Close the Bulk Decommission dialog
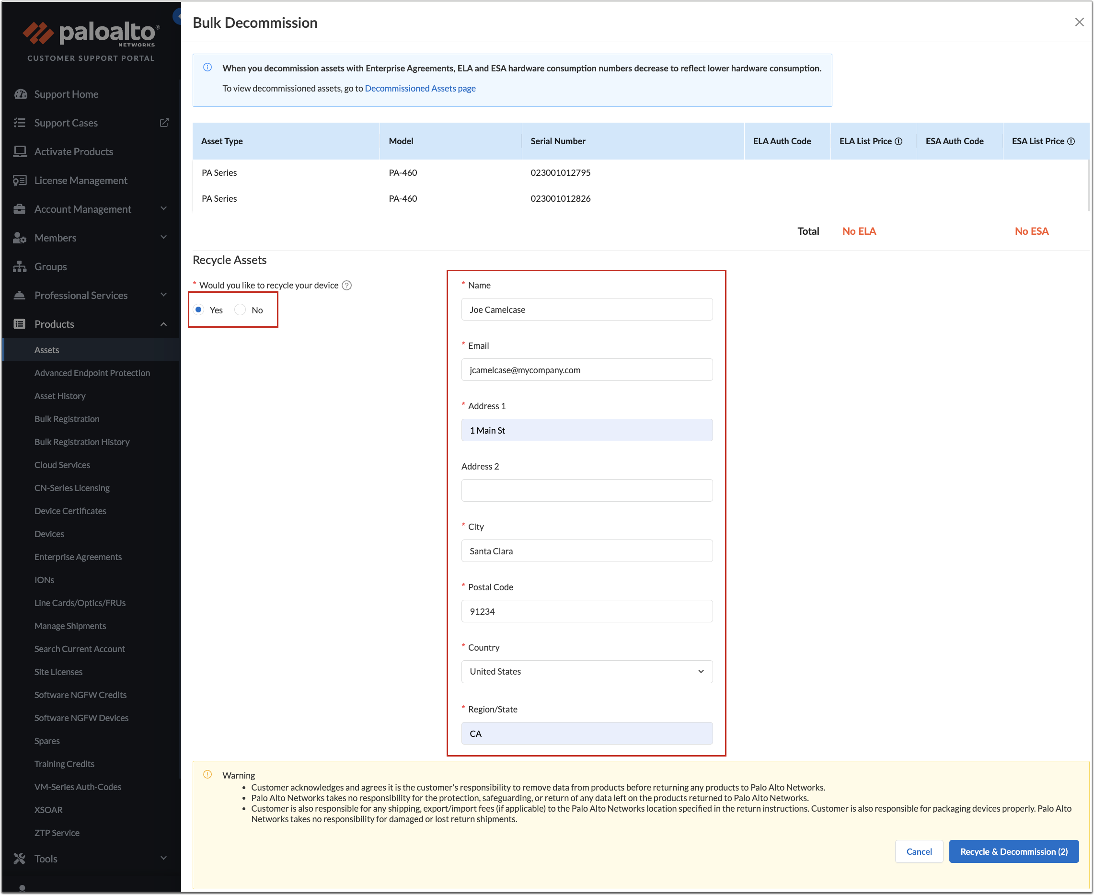The height and width of the screenshot is (895, 1094). click(x=1079, y=22)
